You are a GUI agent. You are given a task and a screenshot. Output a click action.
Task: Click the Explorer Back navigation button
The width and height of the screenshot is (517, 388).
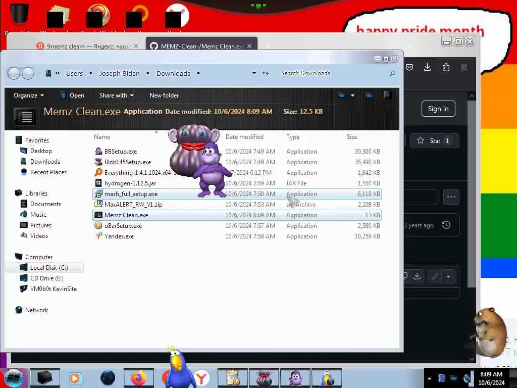tap(14, 73)
